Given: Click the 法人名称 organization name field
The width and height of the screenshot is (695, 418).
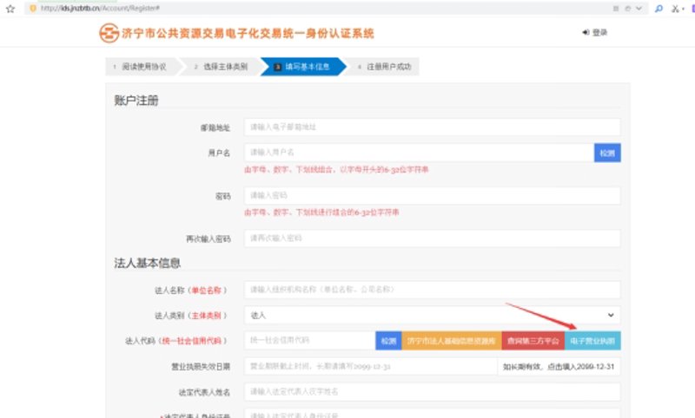Looking at the screenshot, I should [432, 290].
